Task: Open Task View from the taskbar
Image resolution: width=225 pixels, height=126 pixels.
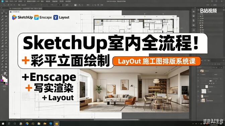Action: 9,124
